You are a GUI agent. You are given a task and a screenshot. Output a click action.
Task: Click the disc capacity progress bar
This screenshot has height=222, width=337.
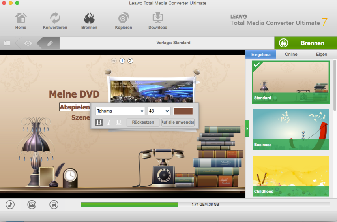pyautogui.click(x=206, y=205)
